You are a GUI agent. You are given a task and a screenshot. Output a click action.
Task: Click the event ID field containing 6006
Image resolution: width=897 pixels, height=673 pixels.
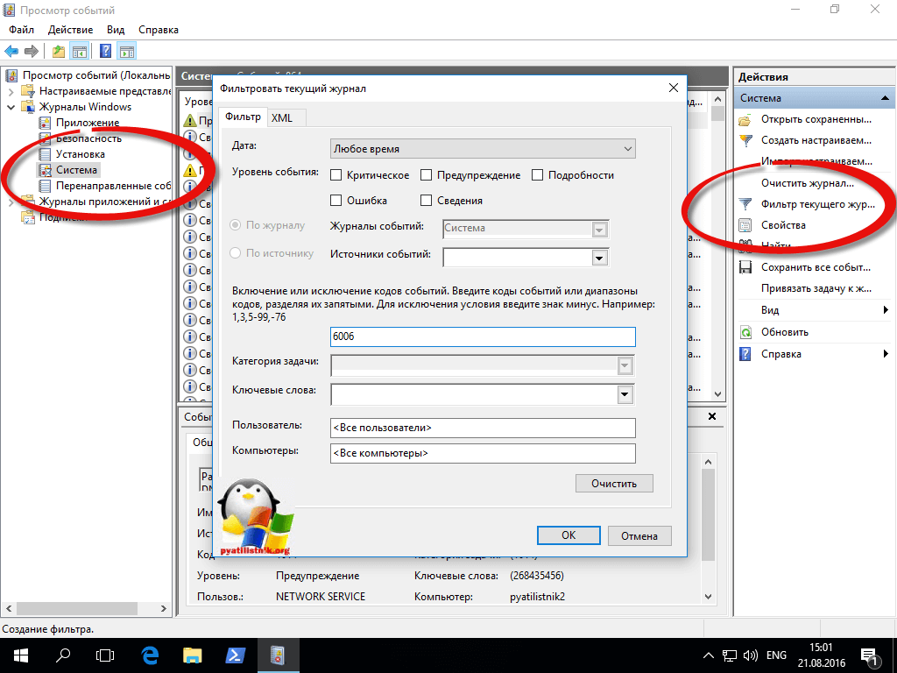point(482,336)
